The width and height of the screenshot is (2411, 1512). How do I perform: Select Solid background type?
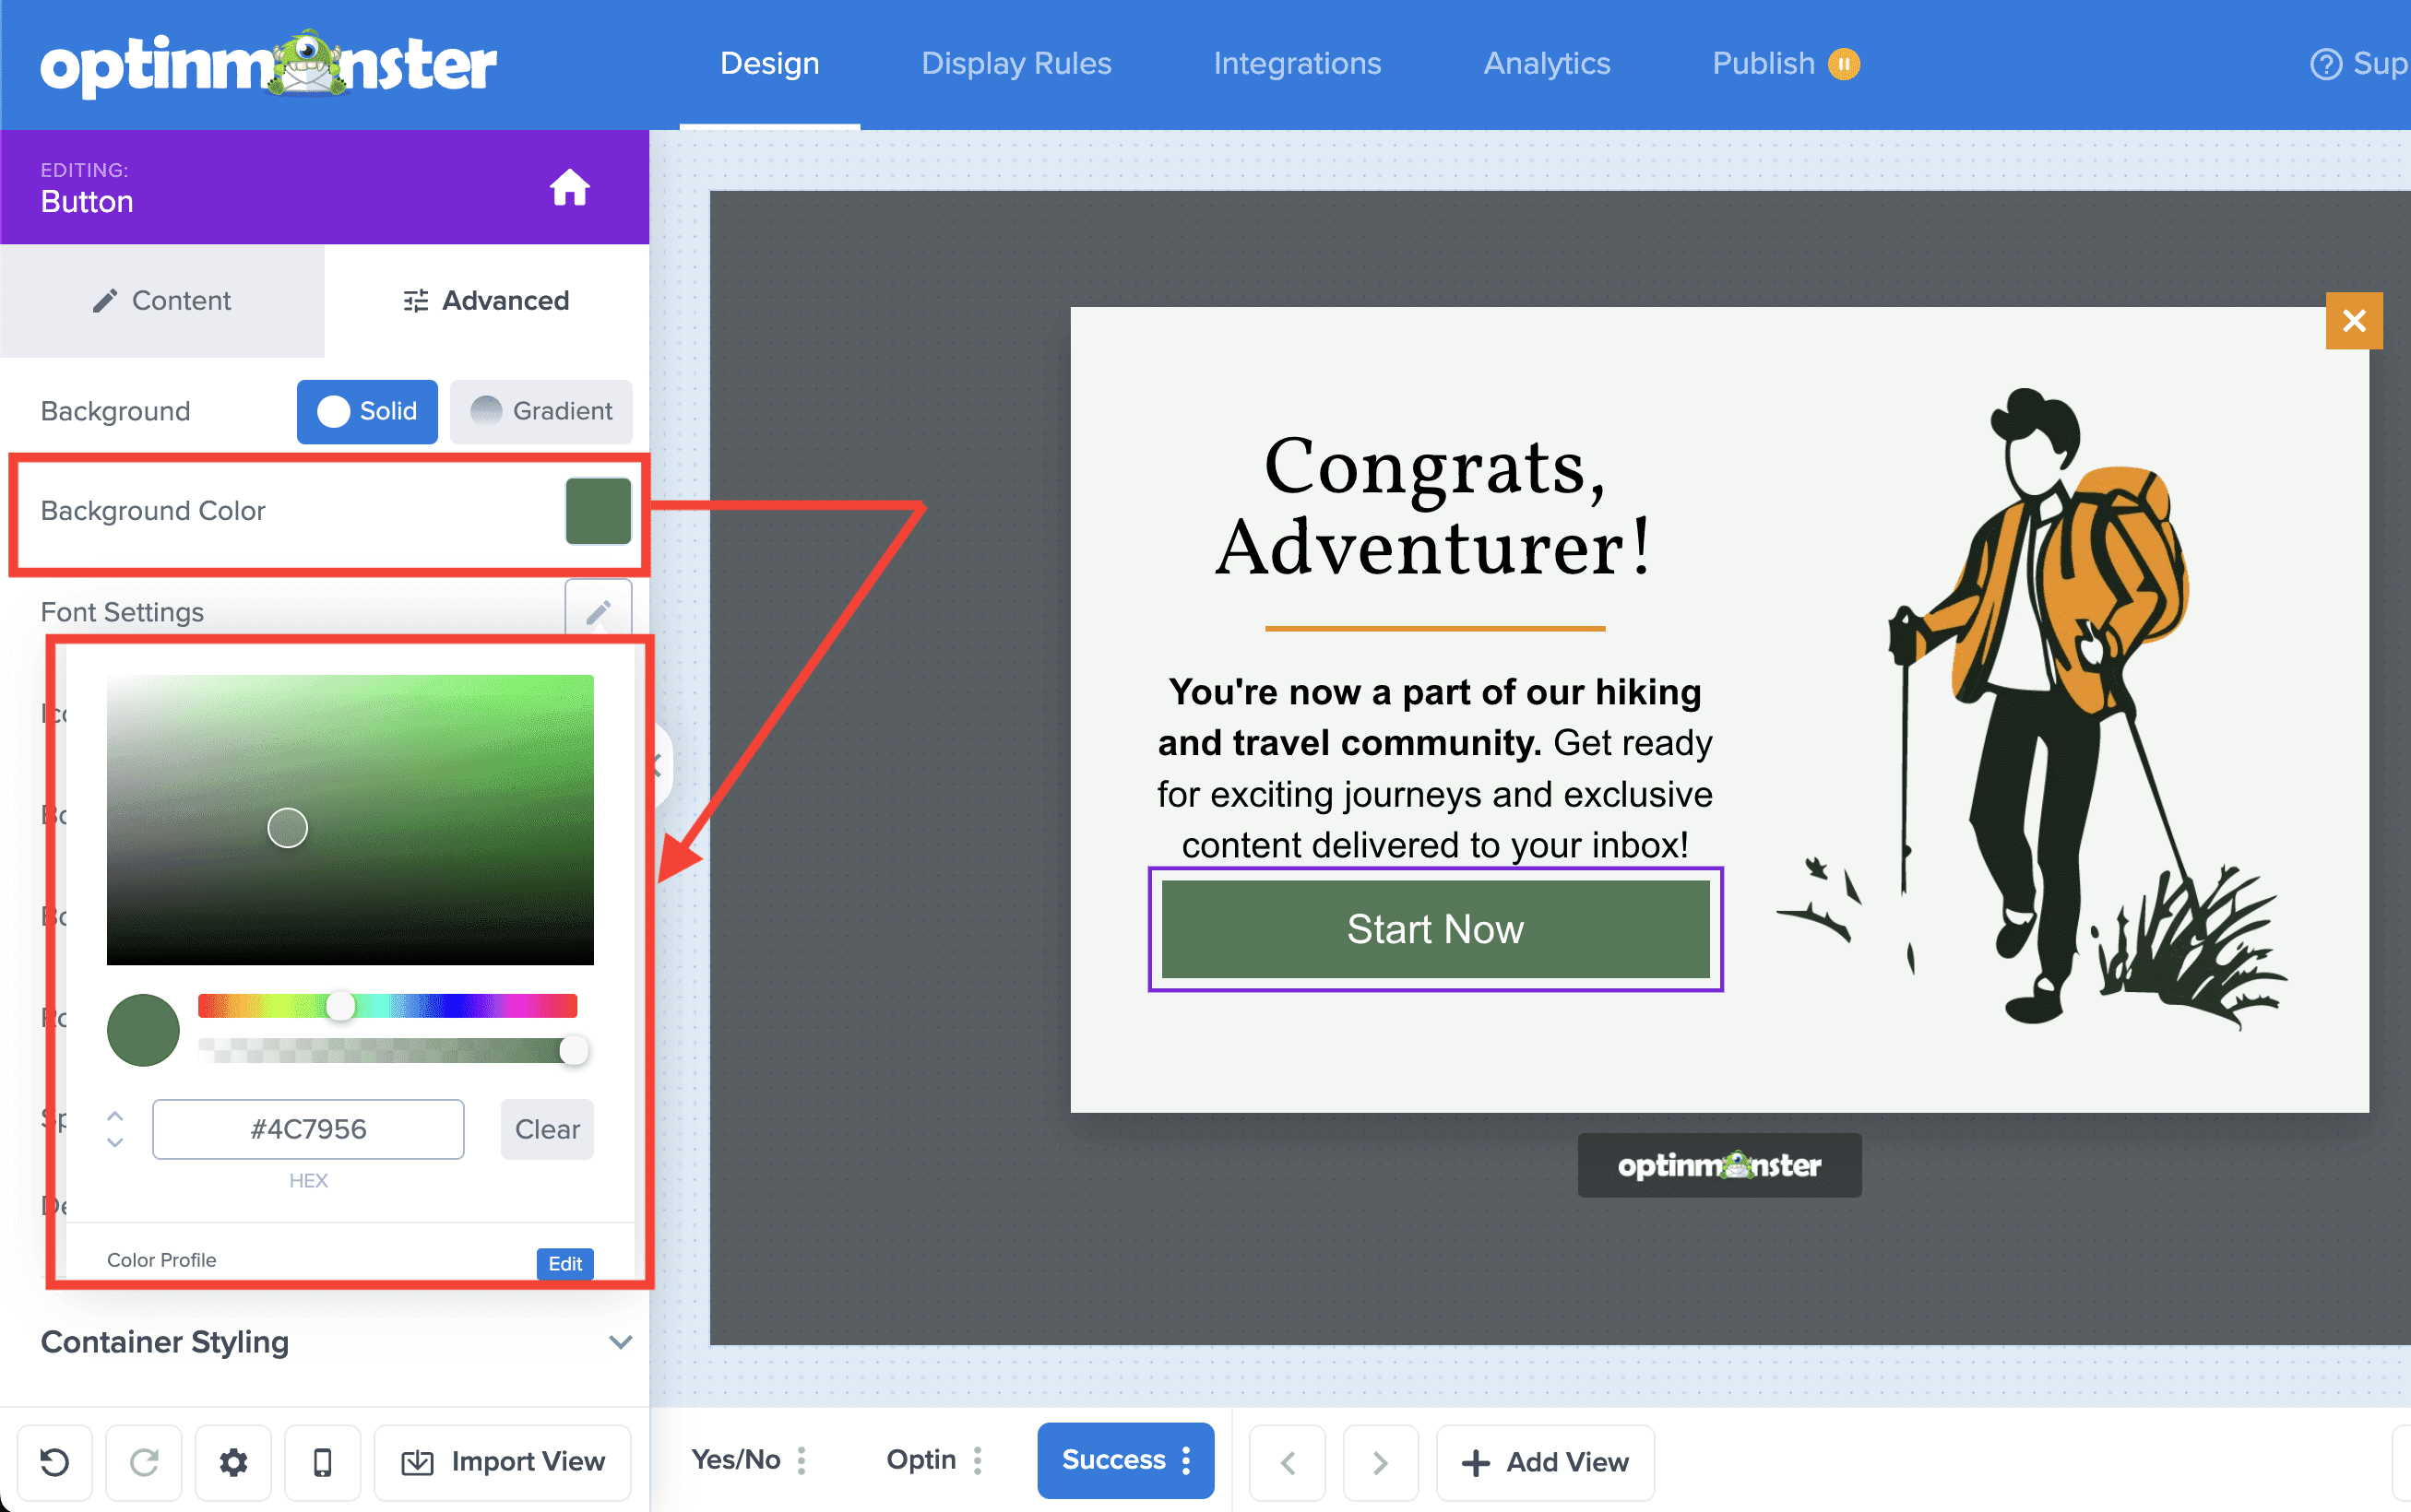(366, 411)
